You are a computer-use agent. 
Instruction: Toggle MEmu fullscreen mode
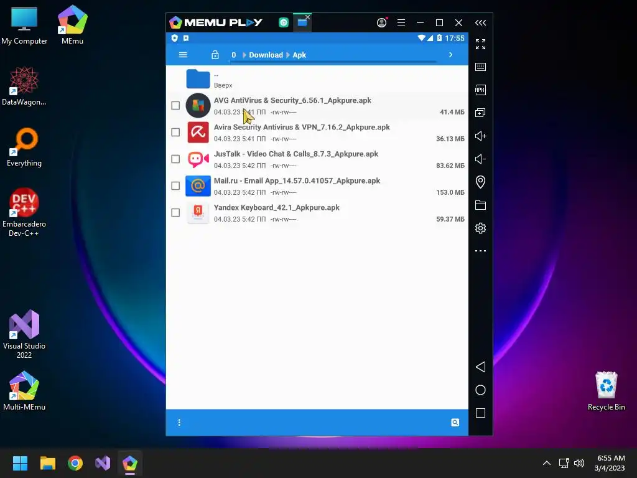pos(481,44)
